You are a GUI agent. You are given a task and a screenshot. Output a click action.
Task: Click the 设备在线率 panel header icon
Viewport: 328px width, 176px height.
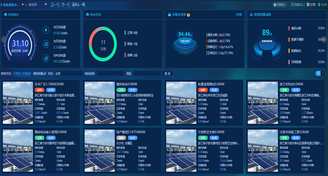coord(170,15)
